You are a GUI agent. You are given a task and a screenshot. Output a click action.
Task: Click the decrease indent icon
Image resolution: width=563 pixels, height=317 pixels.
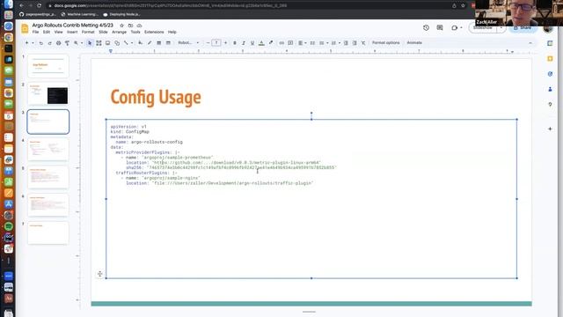coord(346,43)
